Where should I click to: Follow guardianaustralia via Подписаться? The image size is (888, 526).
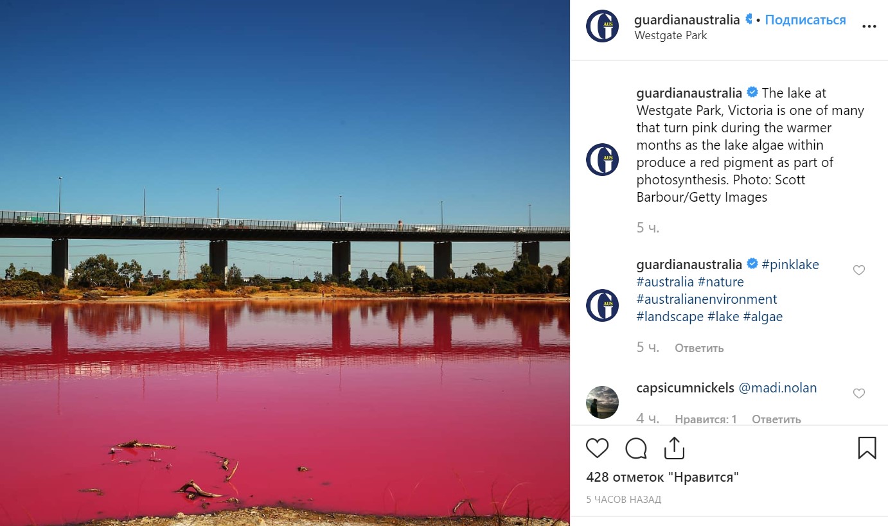click(x=805, y=20)
